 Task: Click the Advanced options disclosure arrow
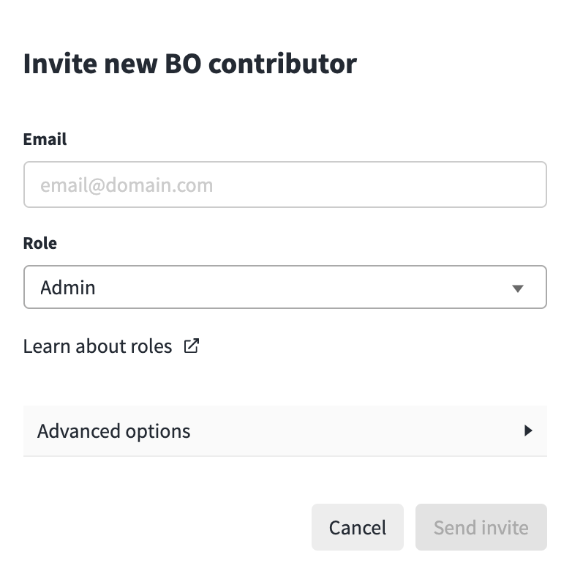coord(528,430)
